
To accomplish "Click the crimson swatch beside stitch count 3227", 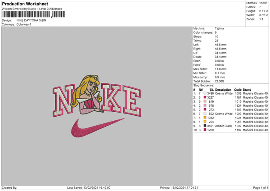I will pos(205,97).
